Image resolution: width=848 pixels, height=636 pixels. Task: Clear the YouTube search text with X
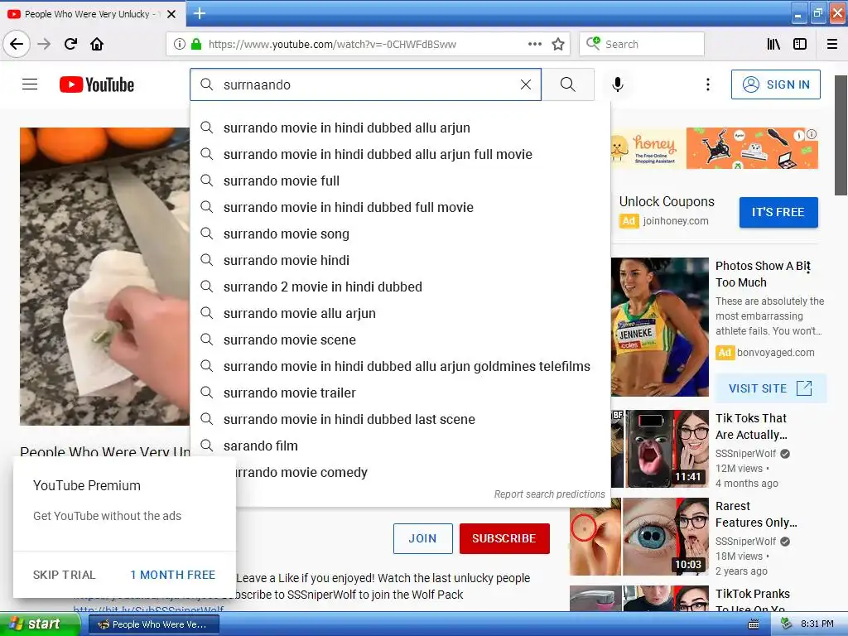click(526, 84)
